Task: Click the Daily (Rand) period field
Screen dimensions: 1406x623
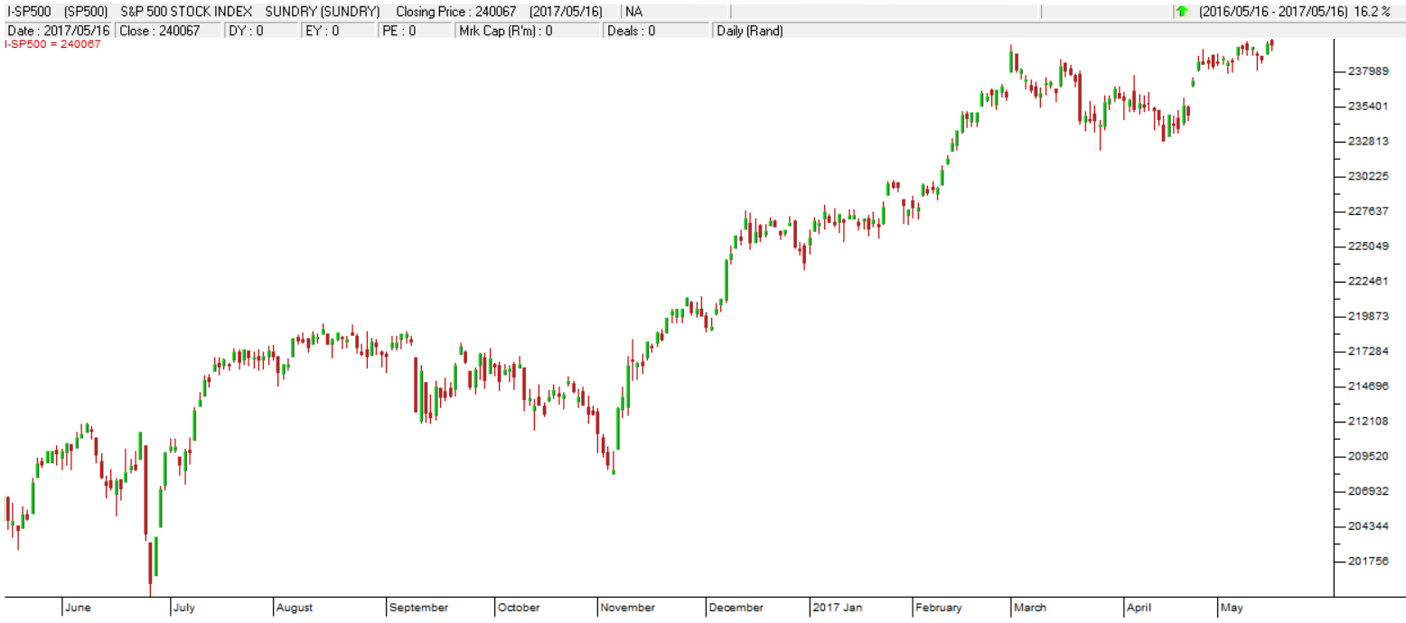Action: click(x=749, y=31)
